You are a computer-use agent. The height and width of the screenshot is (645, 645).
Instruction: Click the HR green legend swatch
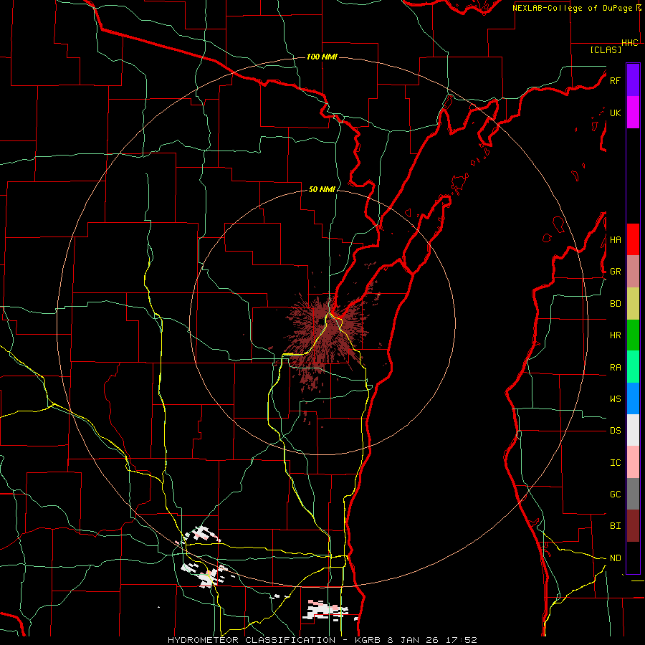pyautogui.click(x=633, y=335)
